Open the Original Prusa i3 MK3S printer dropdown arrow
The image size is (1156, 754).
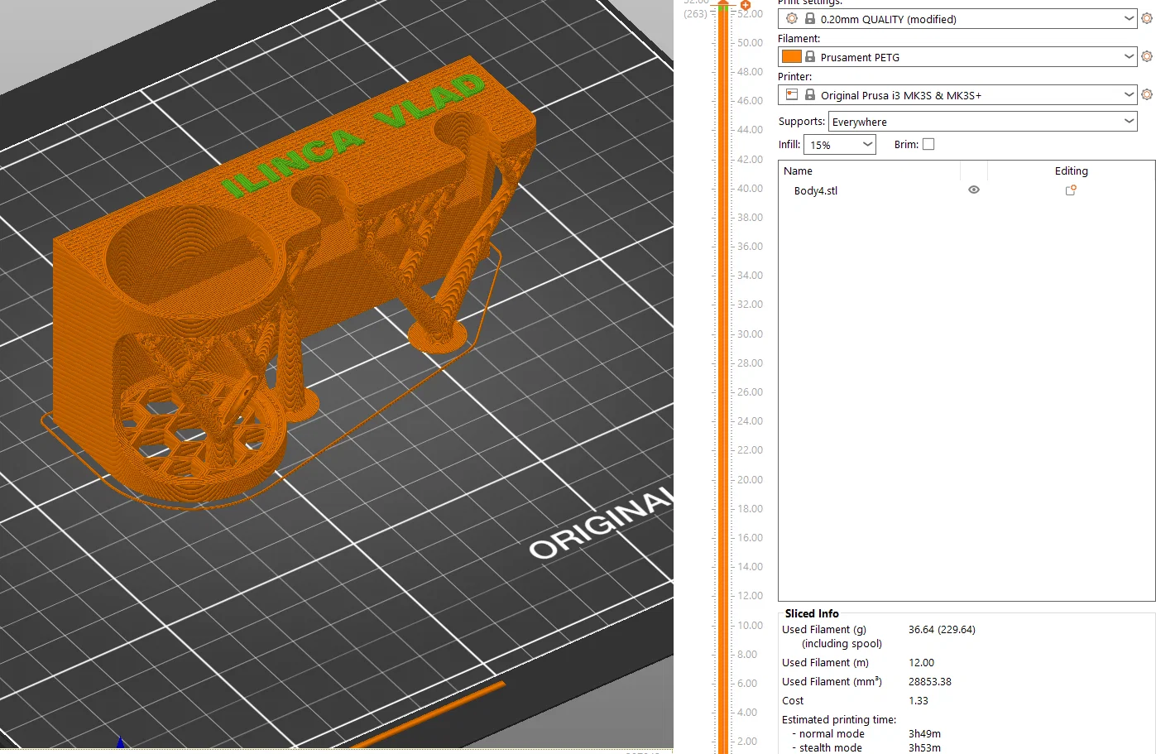[1130, 94]
